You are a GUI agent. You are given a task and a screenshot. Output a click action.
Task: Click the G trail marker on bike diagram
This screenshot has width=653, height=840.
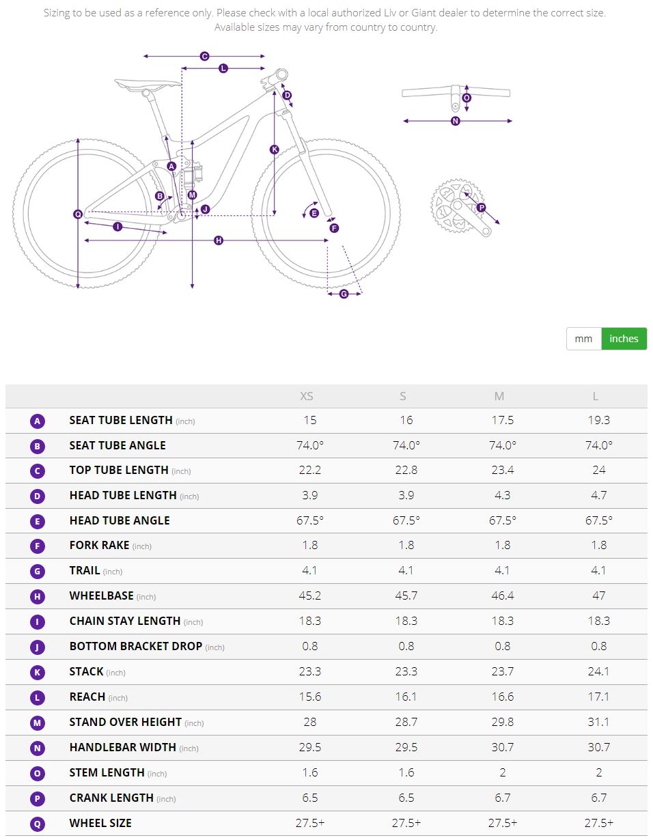point(344,294)
